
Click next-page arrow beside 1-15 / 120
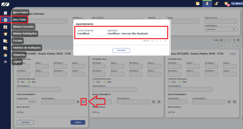click(x=234, y=40)
